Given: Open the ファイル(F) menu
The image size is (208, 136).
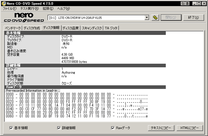Looking at the screenshot, I should 9,9.
